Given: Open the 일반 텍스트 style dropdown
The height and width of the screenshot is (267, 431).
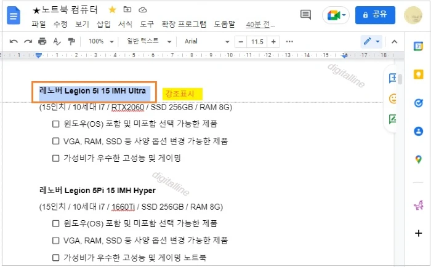Looking at the screenshot, I should [149, 41].
